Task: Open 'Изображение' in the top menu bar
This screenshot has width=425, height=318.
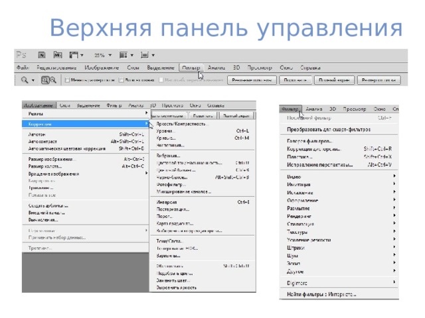Action: coord(102,68)
